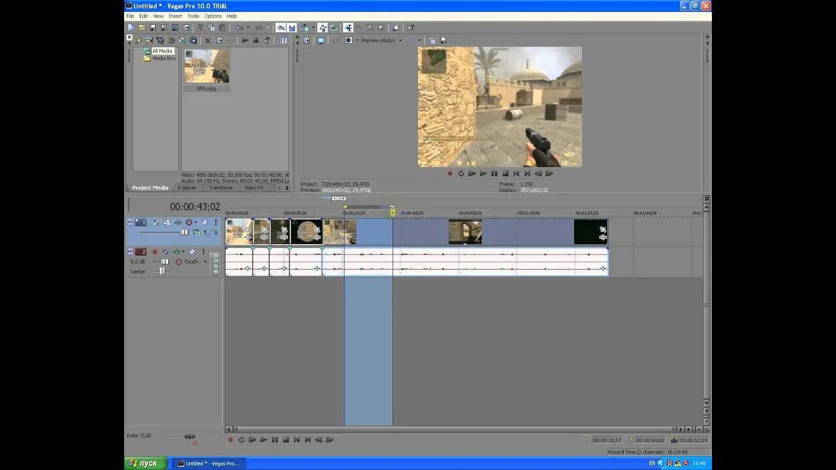Click the Play button under the timeline
Screen dimensions: 836x470
click(264, 440)
